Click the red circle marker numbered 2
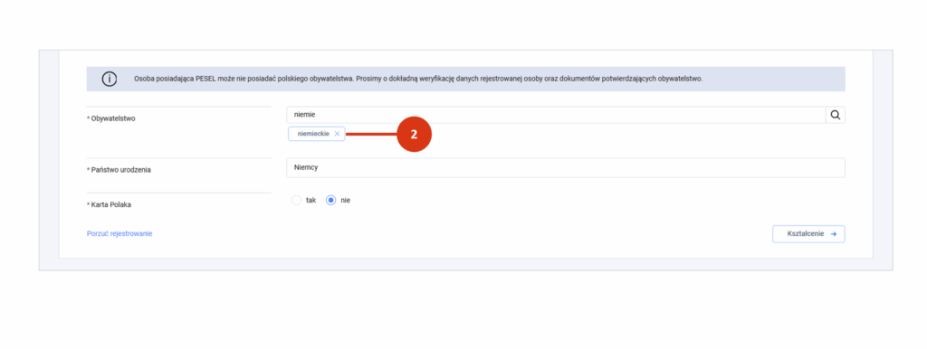This screenshot has width=927, height=349. pyautogui.click(x=414, y=134)
